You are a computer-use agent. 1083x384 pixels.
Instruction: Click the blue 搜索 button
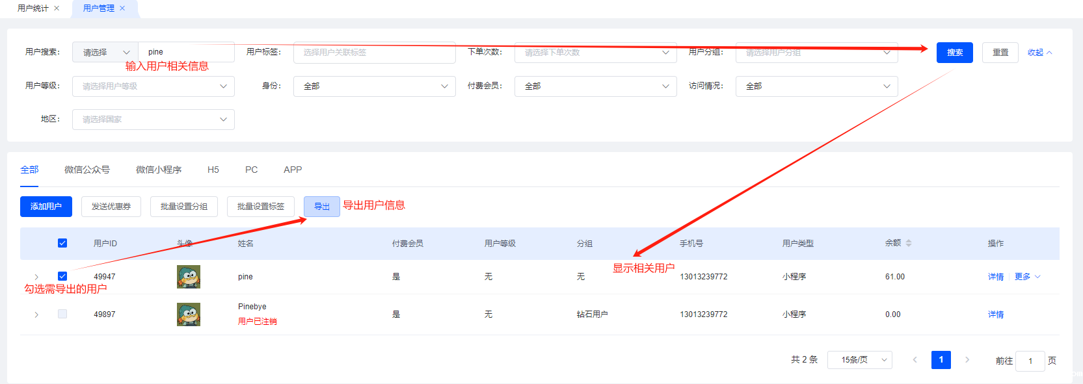coord(954,53)
